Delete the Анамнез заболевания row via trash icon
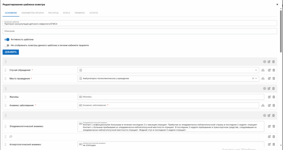283x150 pixels. tap(274, 105)
